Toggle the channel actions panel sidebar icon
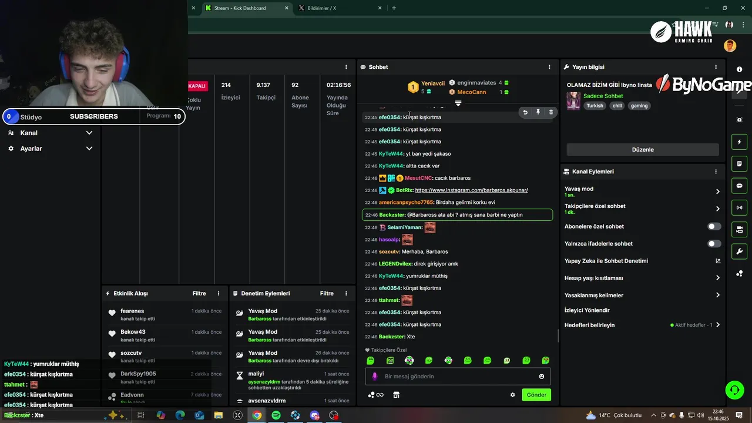The width and height of the screenshot is (752, 423). click(740, 229)
